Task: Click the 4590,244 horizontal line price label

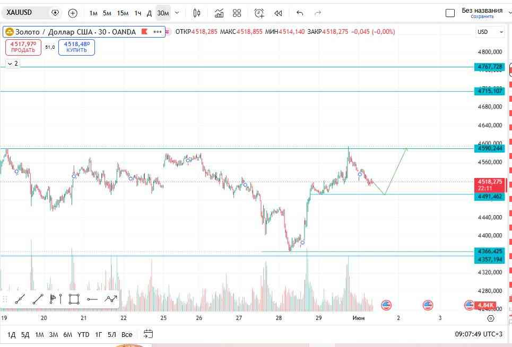Action: pyautogui.click(x=490, y=149)
